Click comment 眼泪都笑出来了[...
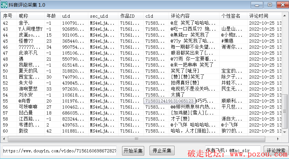289x159 pixels. point(192,53)
